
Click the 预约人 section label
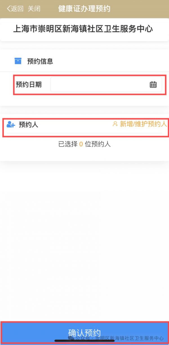pyautogui.click(x=28, y=125)
